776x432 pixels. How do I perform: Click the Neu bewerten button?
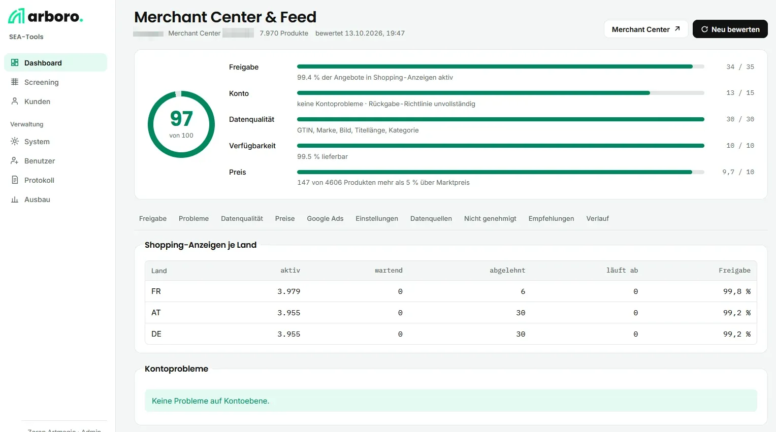[730, 29]
